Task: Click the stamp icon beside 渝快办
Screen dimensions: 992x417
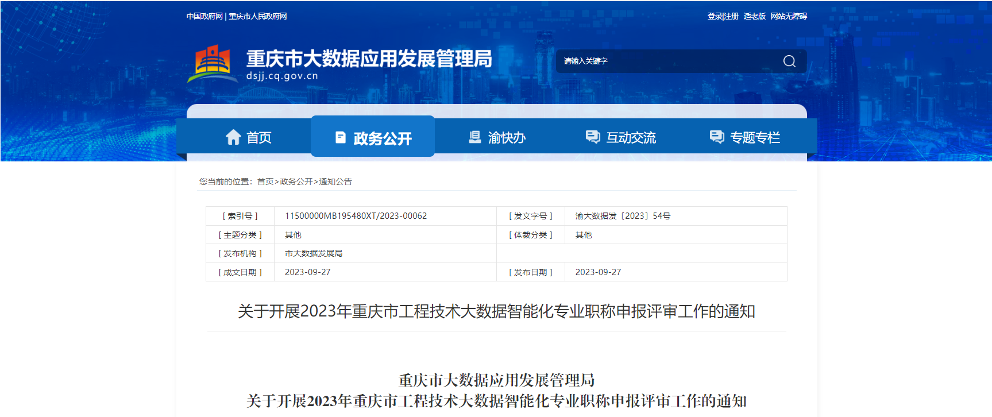Action: tap(474, 137)
